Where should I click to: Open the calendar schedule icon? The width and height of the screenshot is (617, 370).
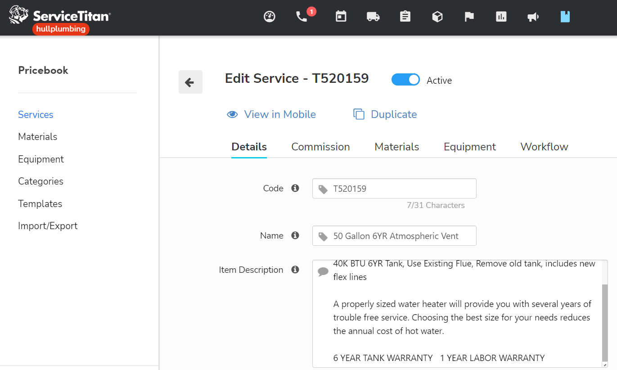point(340,16)
